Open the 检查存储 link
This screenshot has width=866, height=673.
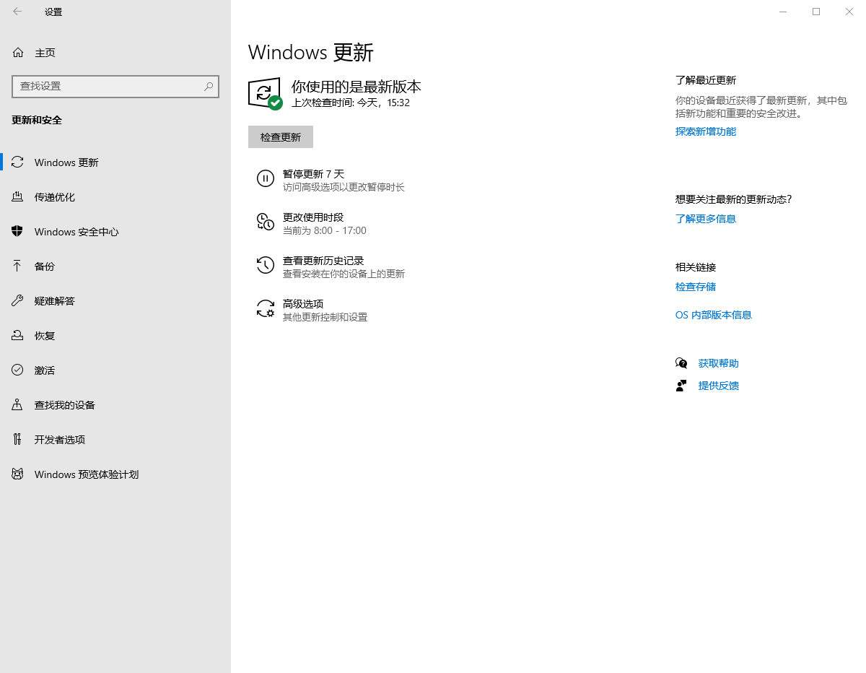pyautogui.click(x=696, y=287)
